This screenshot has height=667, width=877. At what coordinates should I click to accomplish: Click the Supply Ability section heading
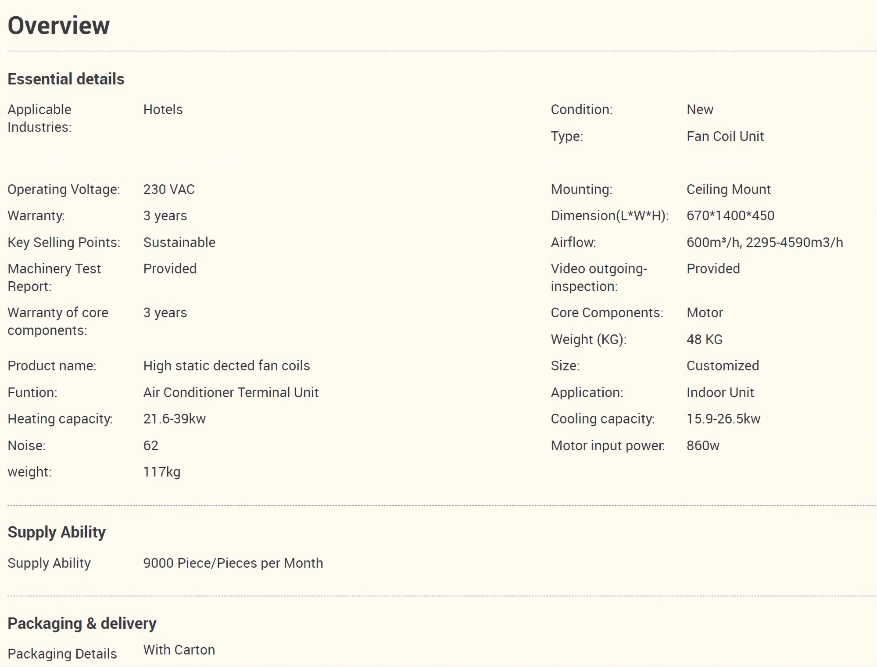(x=57, y=532)
